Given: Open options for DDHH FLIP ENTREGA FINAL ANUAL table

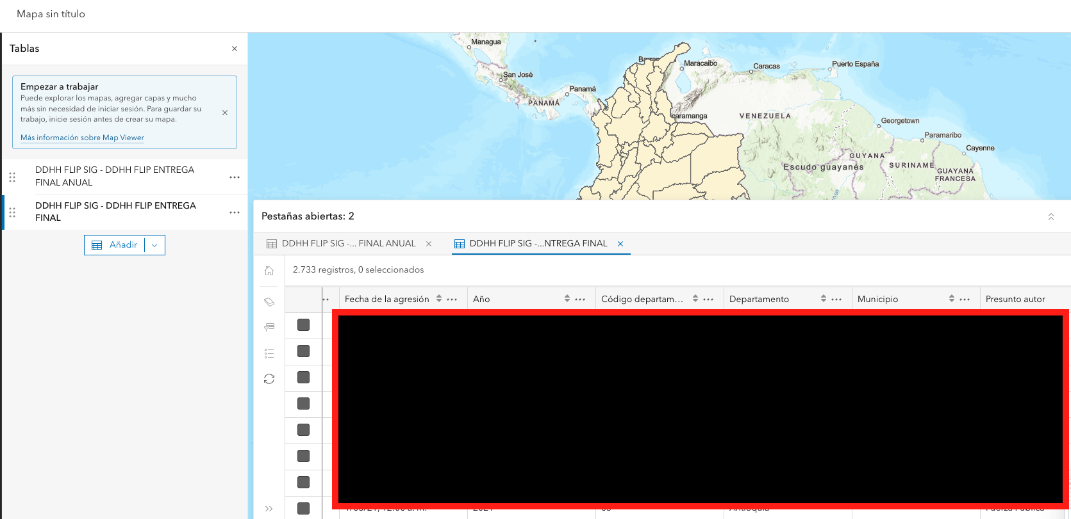Looking at the screenshot, I should [x=235, y=177].
